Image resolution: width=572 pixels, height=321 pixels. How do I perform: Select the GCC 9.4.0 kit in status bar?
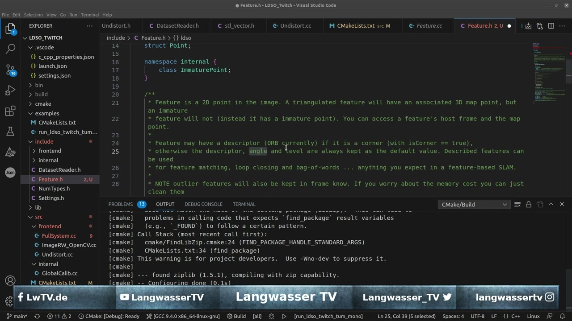coord(184,316)
